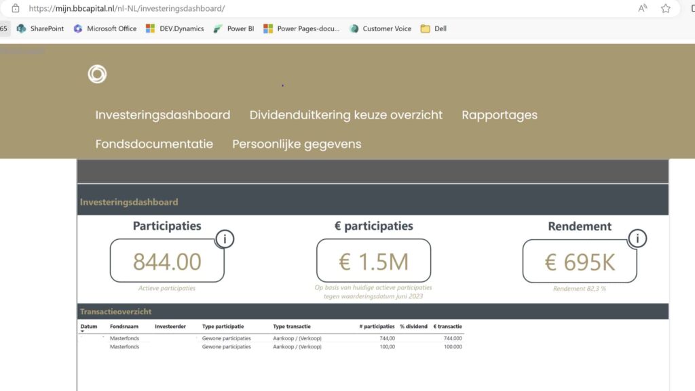Open Power Pages documentation favorite
Viewport: 695px width, 391px height.
pos(304,28)
